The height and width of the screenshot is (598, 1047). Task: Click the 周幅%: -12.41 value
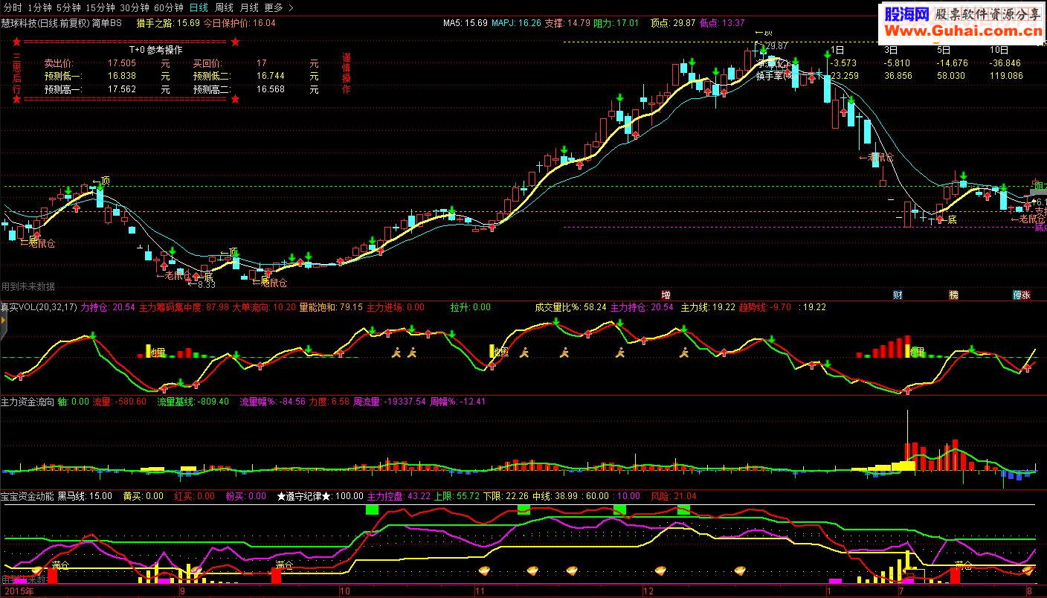click(x=458, y=402)
